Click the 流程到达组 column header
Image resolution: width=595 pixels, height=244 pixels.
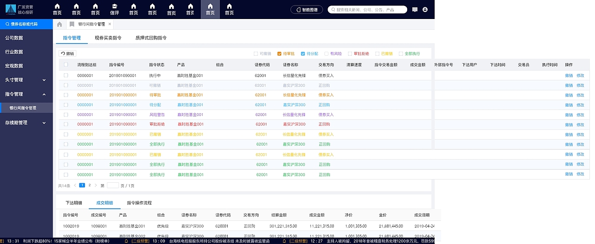(87, 65)
